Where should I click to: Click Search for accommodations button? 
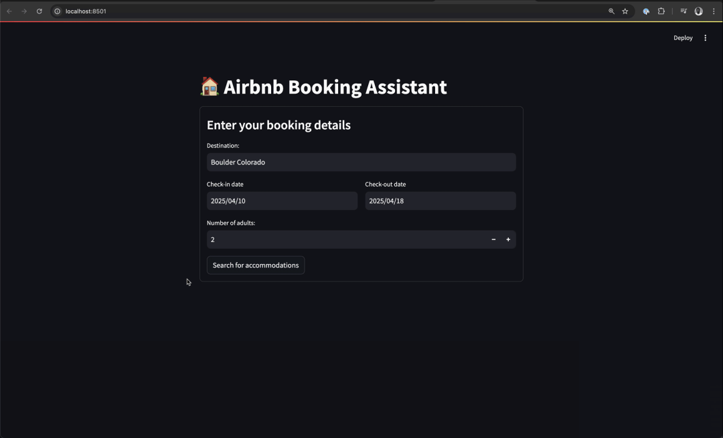tap(256, 265)
